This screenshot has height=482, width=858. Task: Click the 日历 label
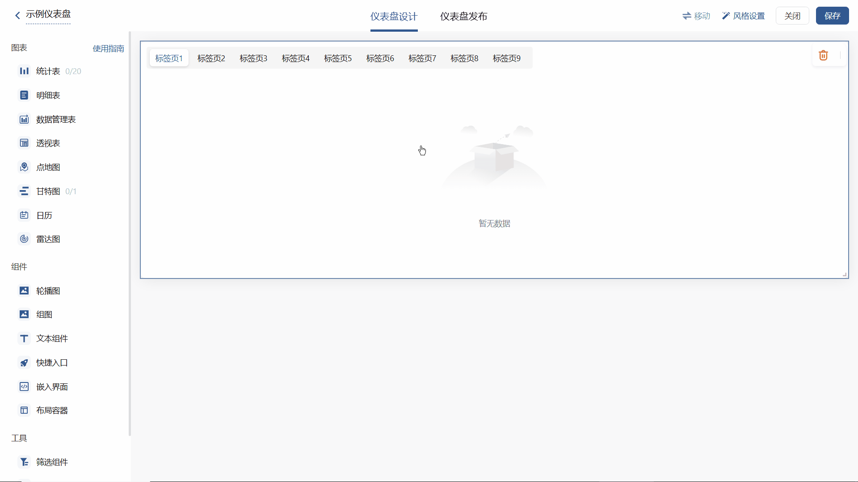pyautogui.click(x=44, y=215)
